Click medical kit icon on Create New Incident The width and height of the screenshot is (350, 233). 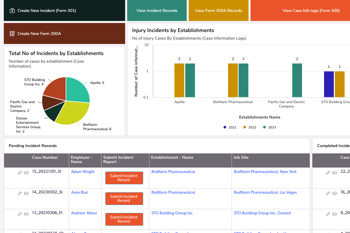[x=12, y=11]
